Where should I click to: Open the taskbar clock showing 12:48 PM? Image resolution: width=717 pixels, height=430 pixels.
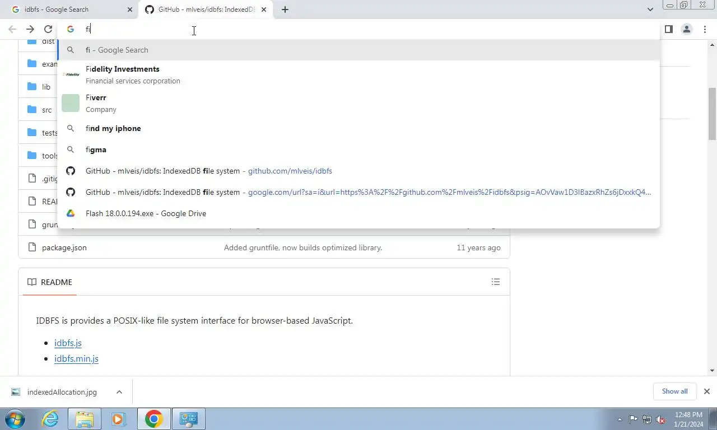[688, 419]
